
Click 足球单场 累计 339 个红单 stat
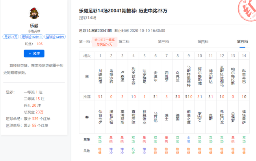pyautogui.click(x=28, y=119)
